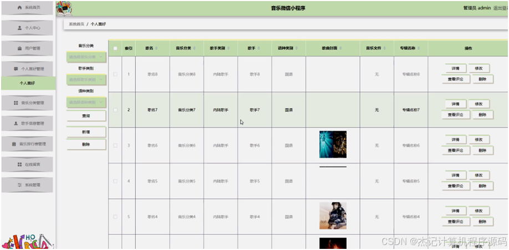Open the 请选择歌手类别 dropdown

[86, 80]
